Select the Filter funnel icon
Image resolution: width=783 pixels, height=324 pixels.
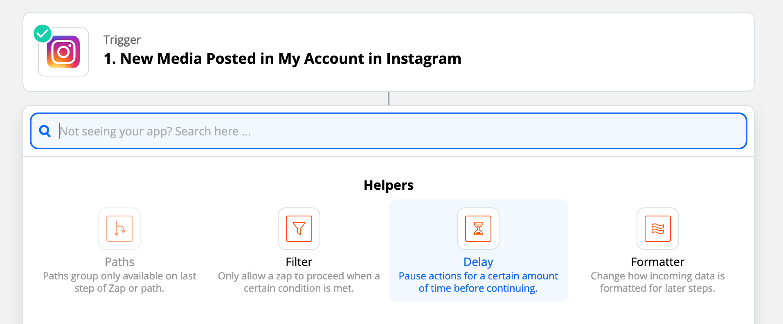pyautogui.click(x=299, y=229)
